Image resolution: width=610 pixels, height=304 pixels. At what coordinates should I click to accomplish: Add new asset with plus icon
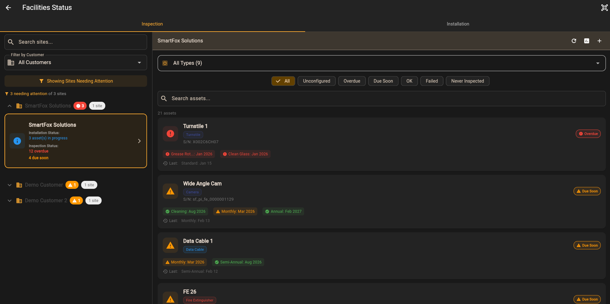(599, 41)
